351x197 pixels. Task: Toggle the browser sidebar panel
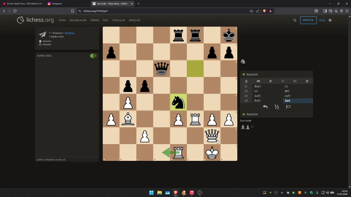pos(325,11)
